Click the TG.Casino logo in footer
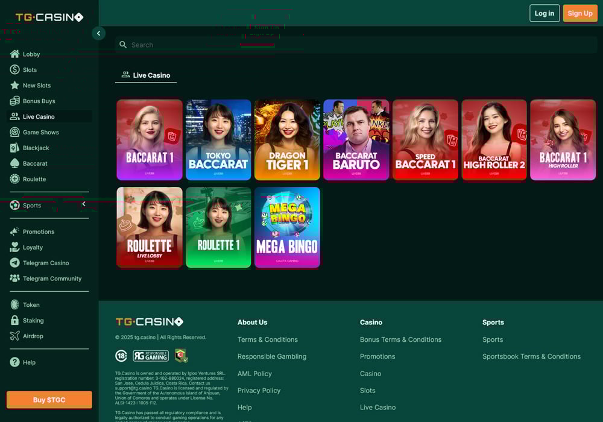603x422 pixels. tap(149, 322)
